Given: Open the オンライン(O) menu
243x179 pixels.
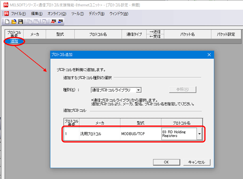Looking at the screenshot, I should (x=57, y=14).
